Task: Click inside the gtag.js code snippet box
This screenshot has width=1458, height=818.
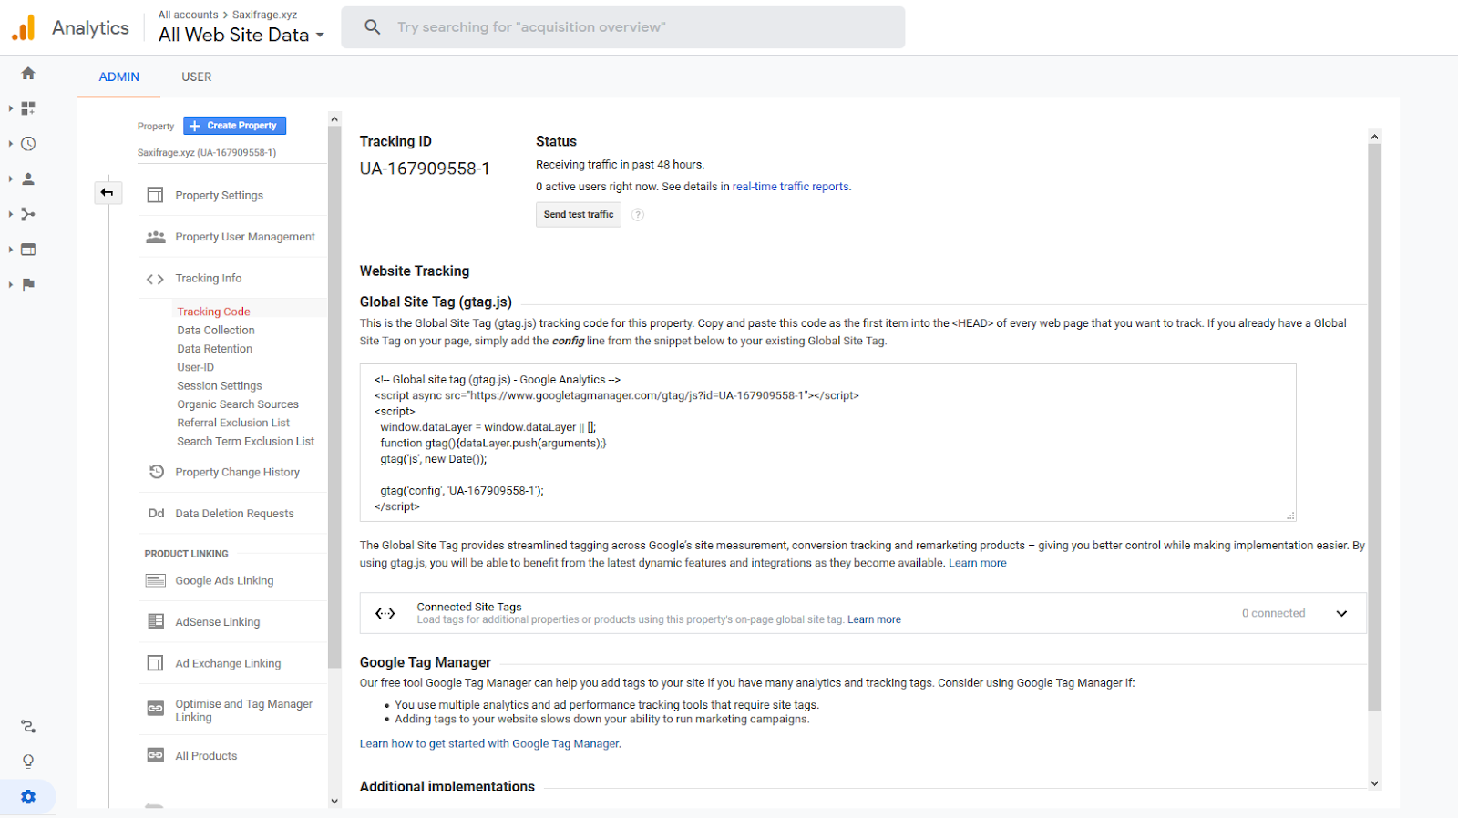Action: click(827, 443)
